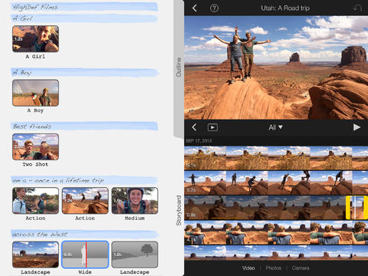The image size is (368, 276).
Task: Tap the undo arrow icon
Action: pyautogui.click(x=357, y=8)
